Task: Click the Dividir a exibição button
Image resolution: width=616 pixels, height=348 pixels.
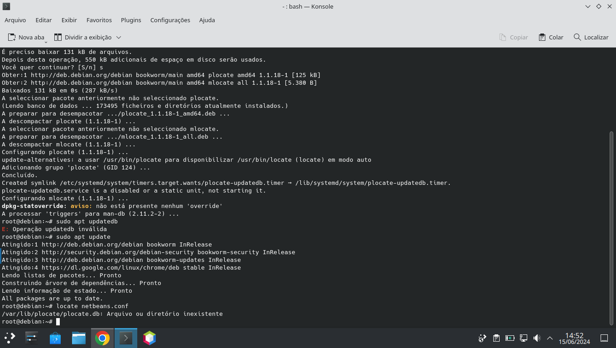Action: coord(82,37)
